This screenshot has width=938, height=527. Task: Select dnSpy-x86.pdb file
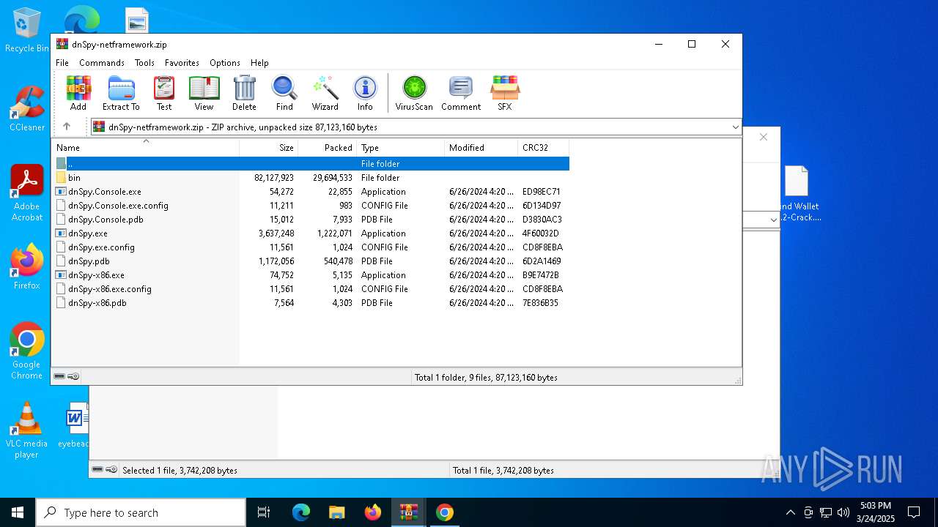click(311, 303)
